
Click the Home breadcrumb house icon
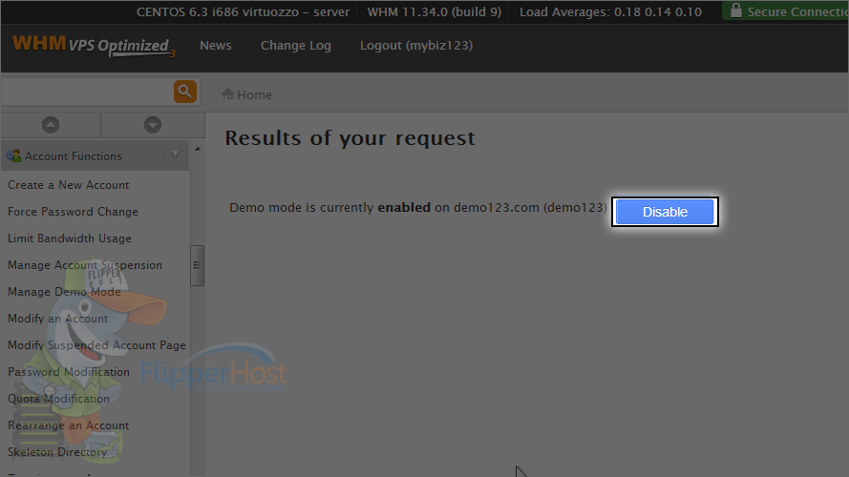tap(228, 94)
